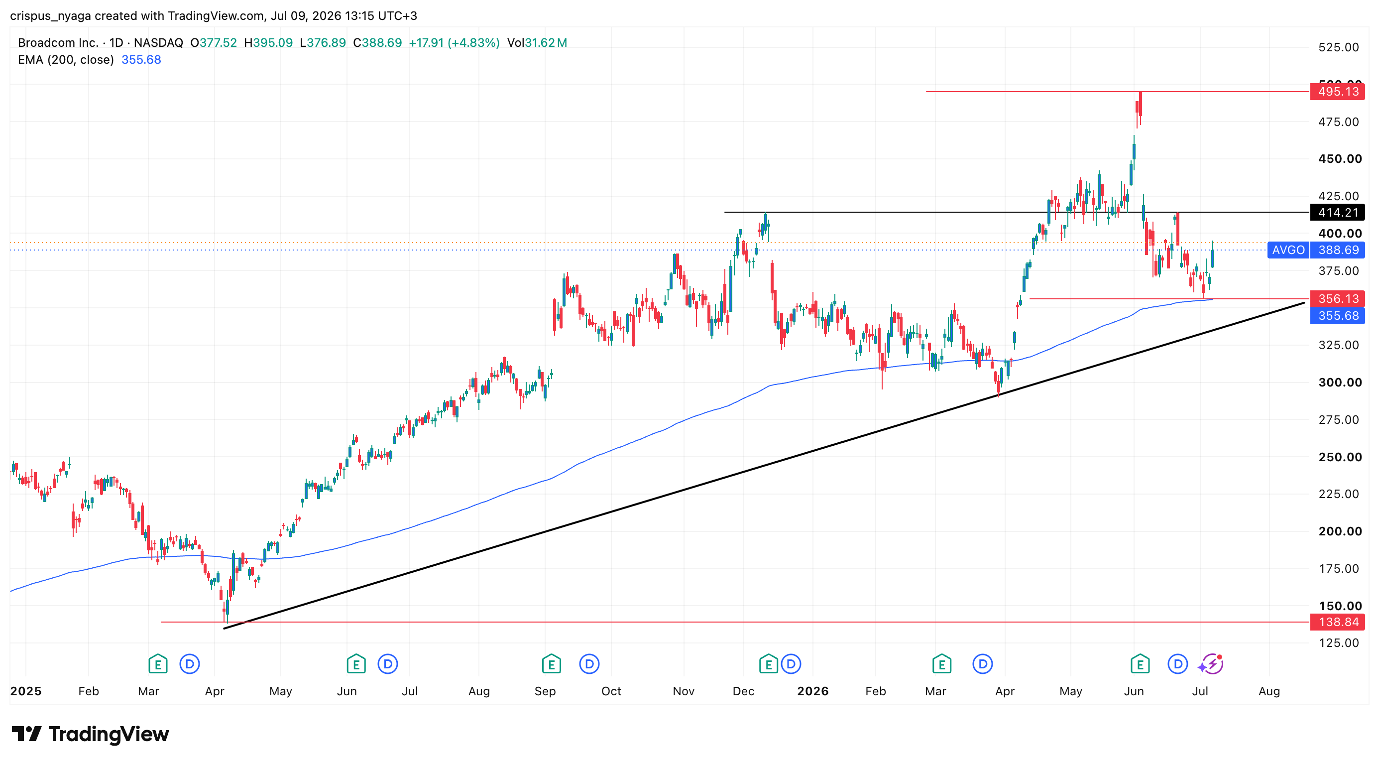This screenshot has width=1379, height=764.
Task: Click the 355.68 blue EMA axis label
Action: (x=1338, y=316)
